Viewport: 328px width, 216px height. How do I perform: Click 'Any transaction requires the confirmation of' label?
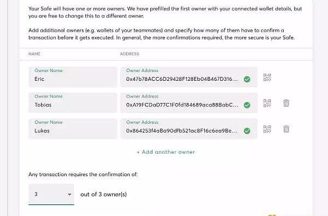[x=83, y=174]
